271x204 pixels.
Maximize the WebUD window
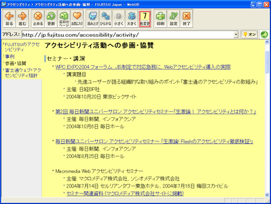pos(260,5)
